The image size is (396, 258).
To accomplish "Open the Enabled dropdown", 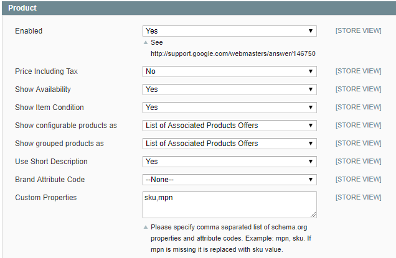I will [229, 31].
